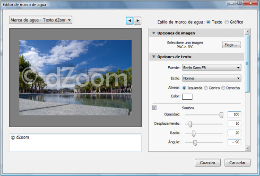
Task: Click the options panel scroll up arrow
Action: coord(247,32)
